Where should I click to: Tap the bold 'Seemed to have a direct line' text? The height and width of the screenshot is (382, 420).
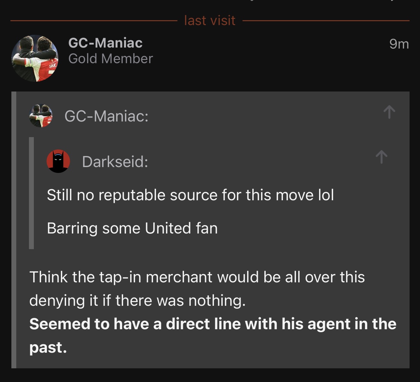tap(213, 324)
